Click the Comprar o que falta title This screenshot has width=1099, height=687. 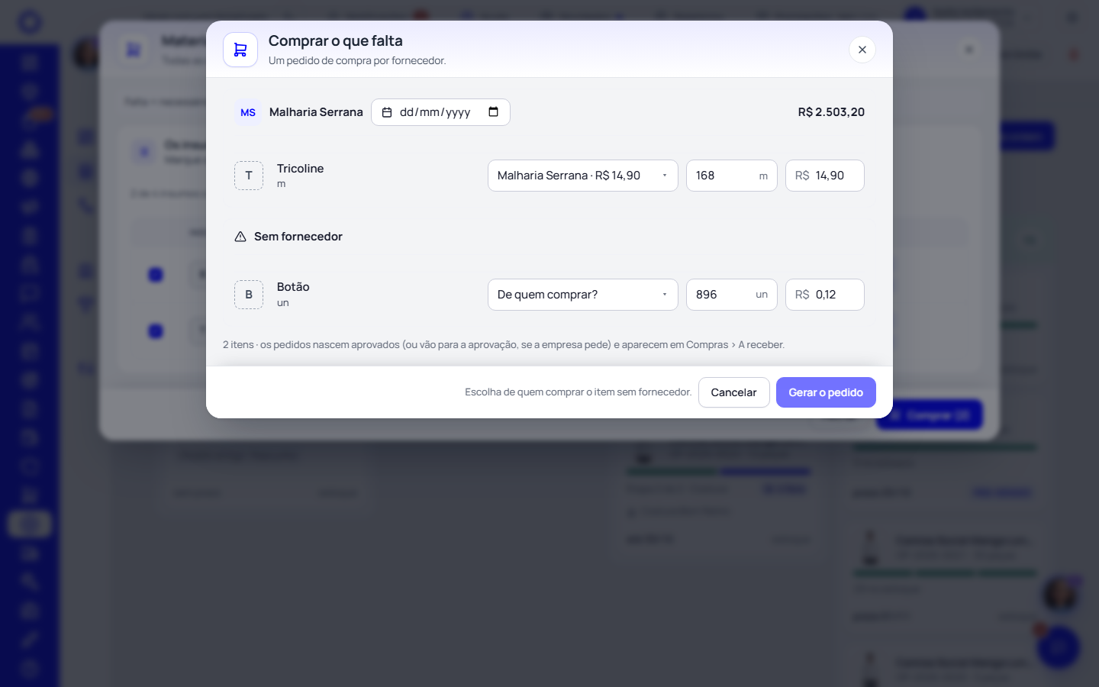coord(336,41)
